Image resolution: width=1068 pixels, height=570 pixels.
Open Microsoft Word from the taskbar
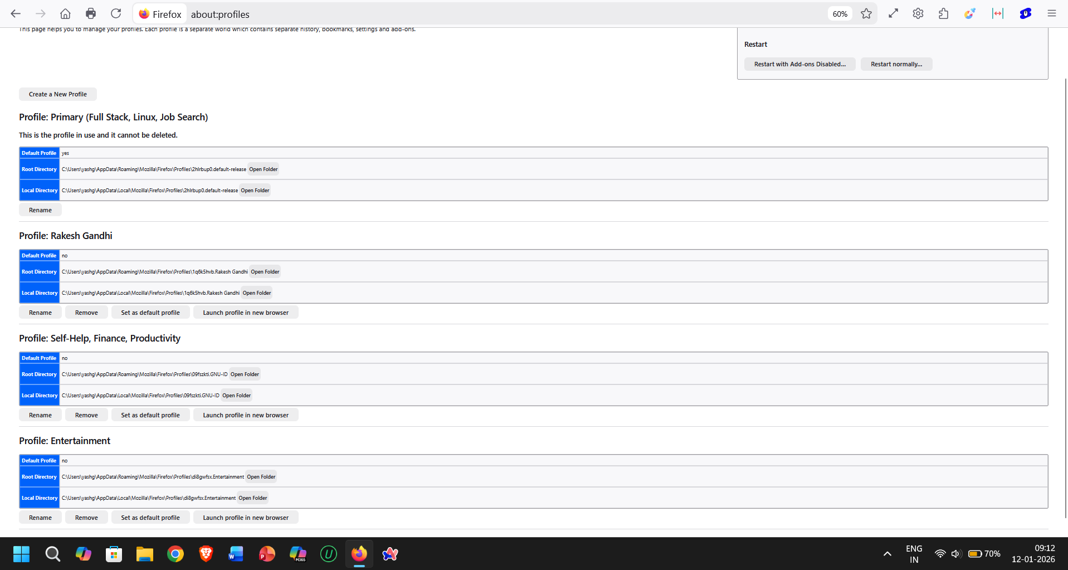point(236,554)
